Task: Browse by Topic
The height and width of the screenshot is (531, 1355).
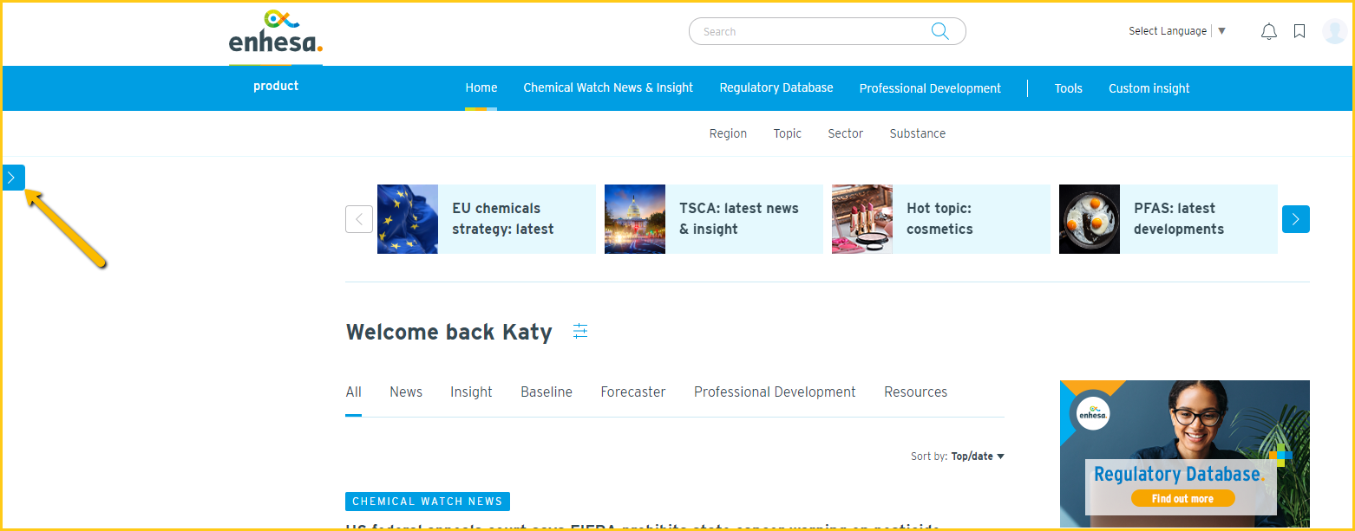Action: [788, 133]
